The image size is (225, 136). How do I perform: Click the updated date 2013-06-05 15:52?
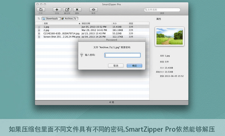174,76
